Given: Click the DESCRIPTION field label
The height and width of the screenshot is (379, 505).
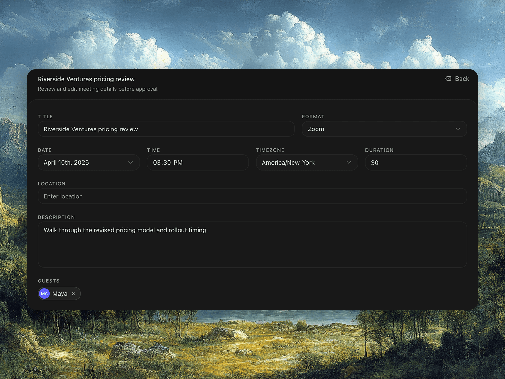Looking at the screenshot, I should tap(56, 217).
